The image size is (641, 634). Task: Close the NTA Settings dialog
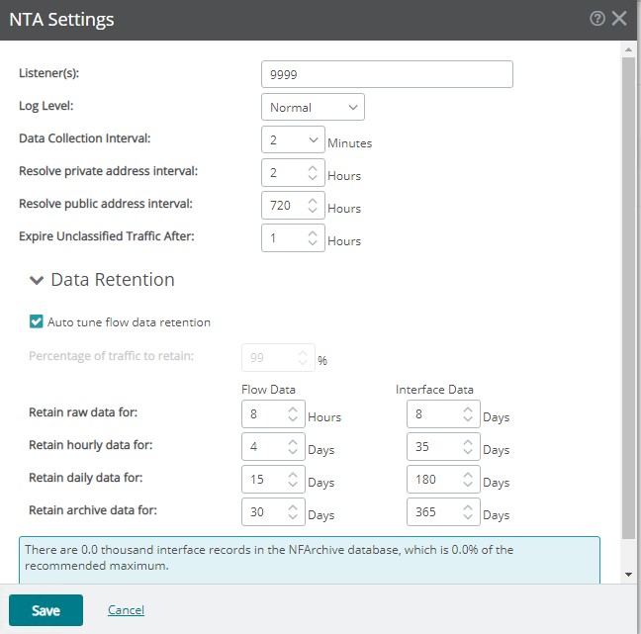pos(619,19)
